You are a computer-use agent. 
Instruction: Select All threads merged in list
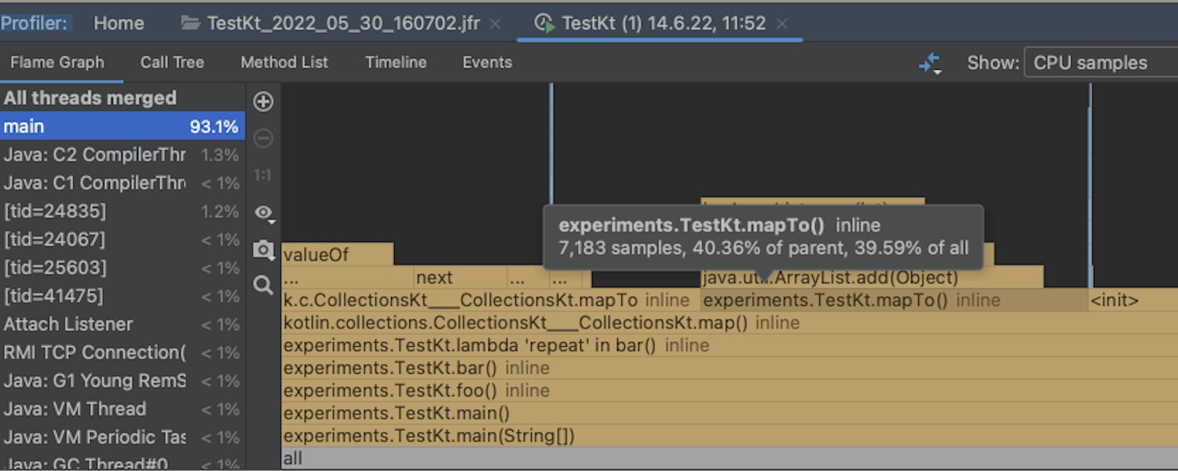tap(90, 98)
